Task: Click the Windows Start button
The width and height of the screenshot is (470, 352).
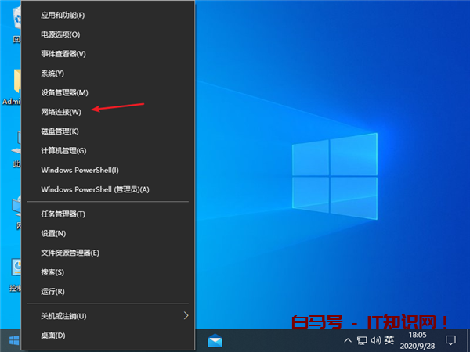Action: tap(13, 340)
